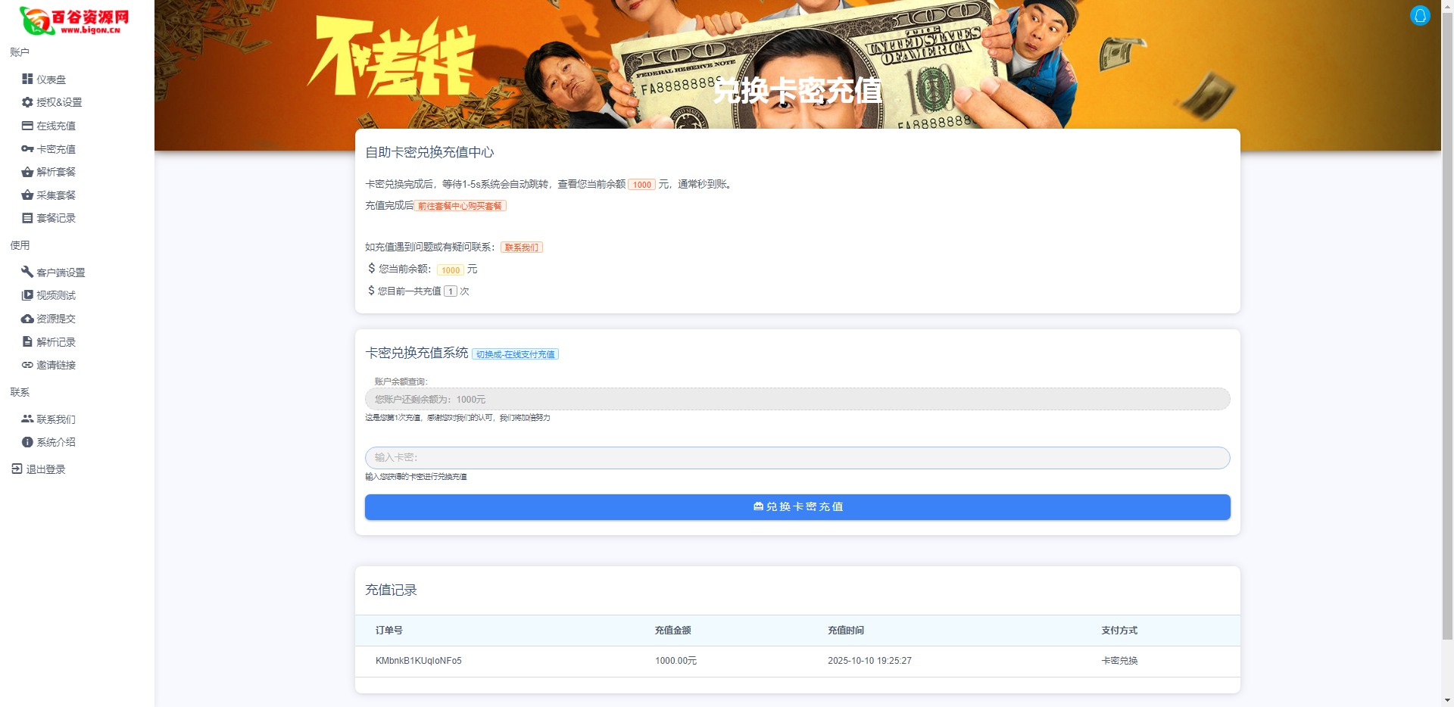Image resolution: width=1454 pixels, height=707 pixels.
Task: Switch to online payment via 切换成-在线支付充值
Action: tap(515, 353)
